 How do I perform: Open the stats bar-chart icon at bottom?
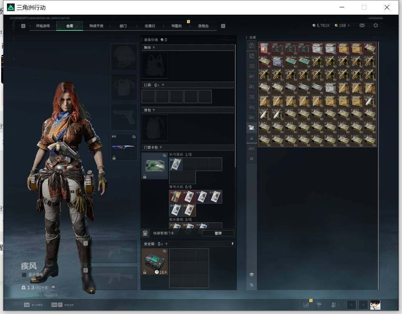click(x=306, y=305)
